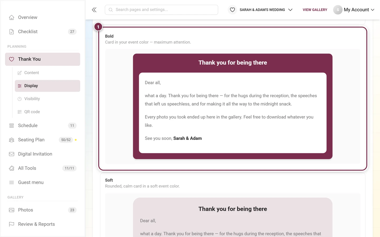The width and height of the screenshot is (380, 237).
Task: Go to the Visibility sub-page
Action: tap(47, 99)
